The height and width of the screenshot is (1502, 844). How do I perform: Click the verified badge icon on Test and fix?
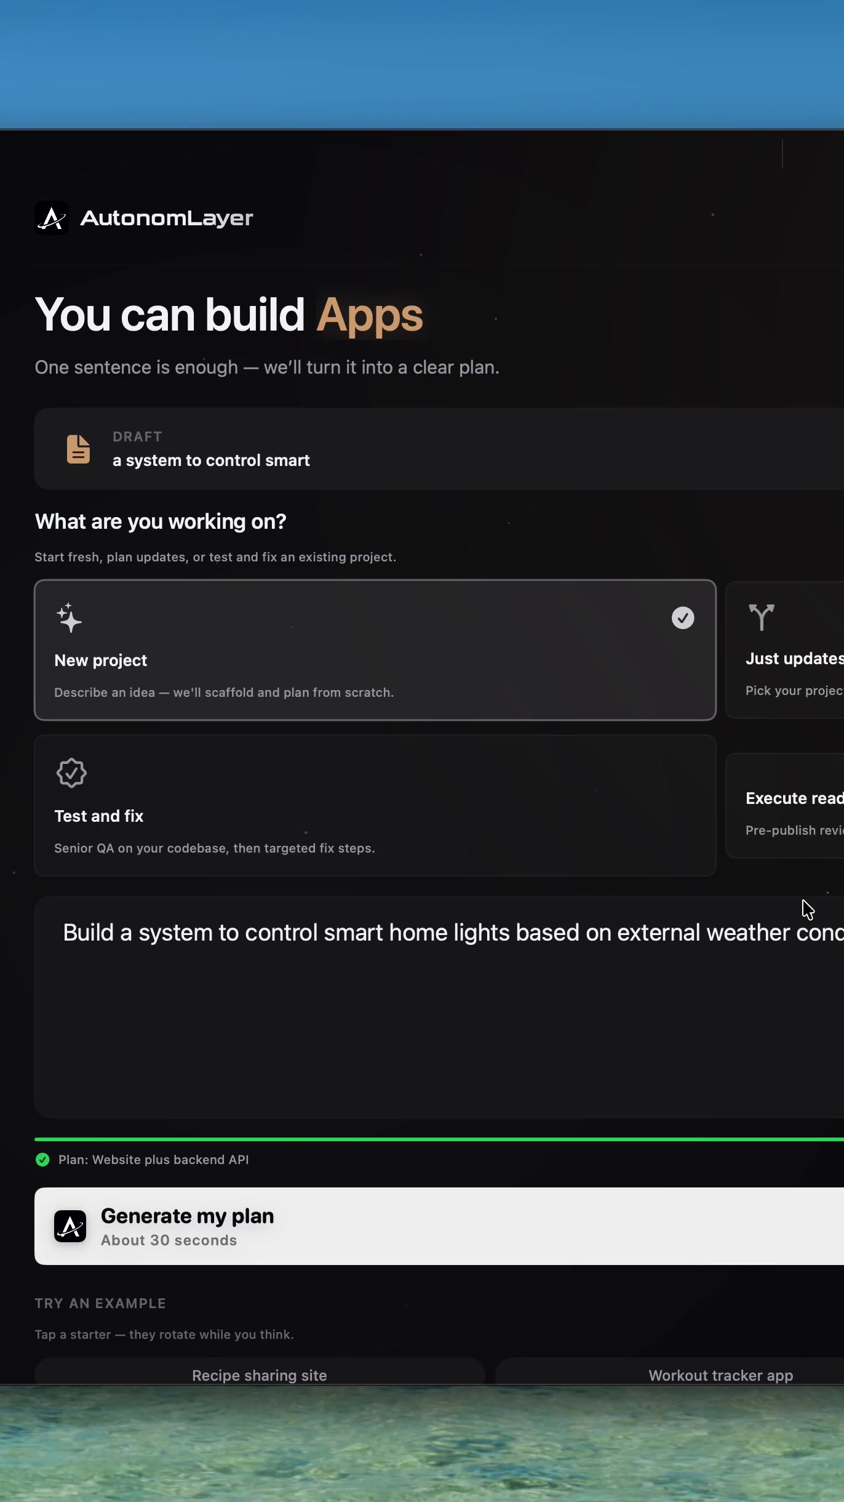(71, 773)
